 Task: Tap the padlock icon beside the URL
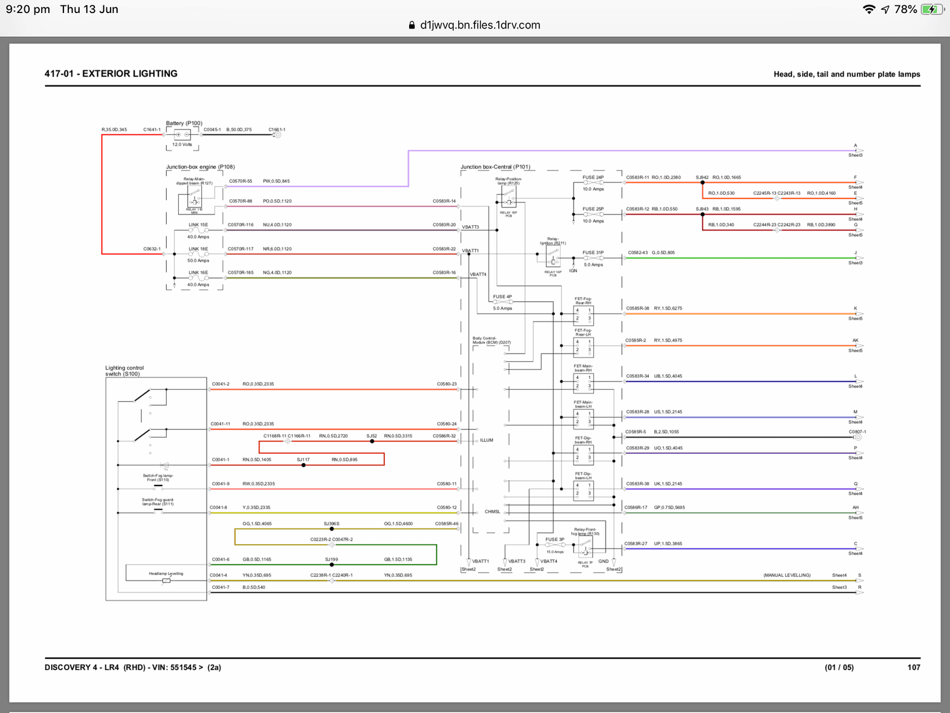(412, 25)
